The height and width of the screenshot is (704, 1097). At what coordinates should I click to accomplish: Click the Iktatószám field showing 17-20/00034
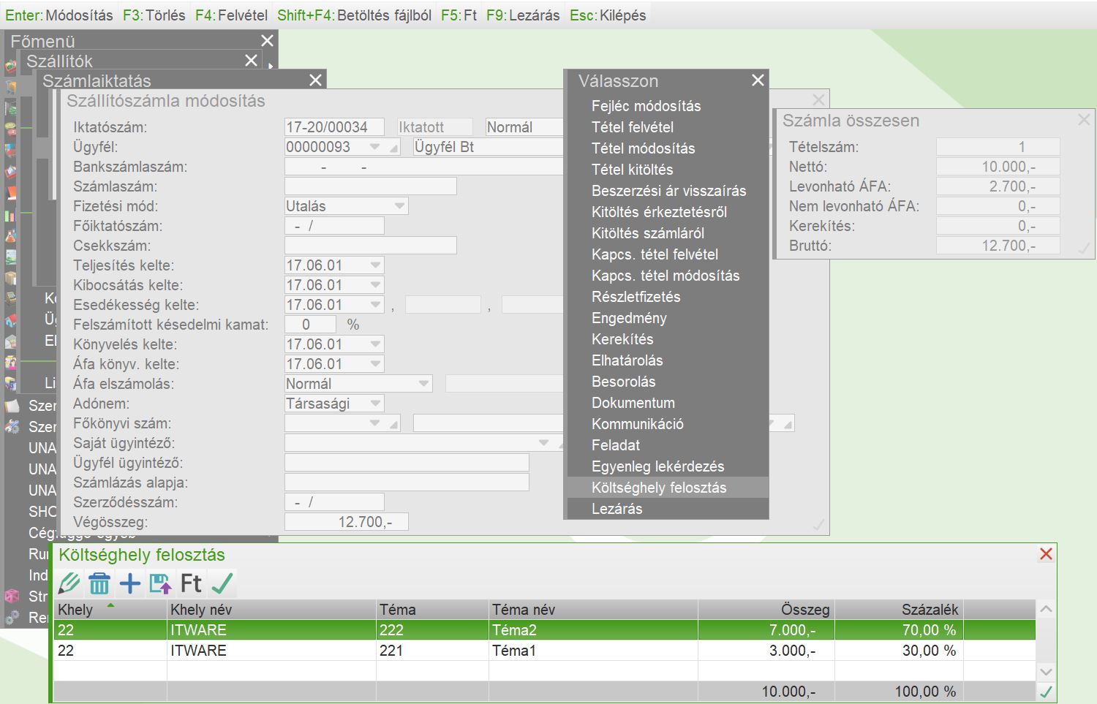[335, 127]
